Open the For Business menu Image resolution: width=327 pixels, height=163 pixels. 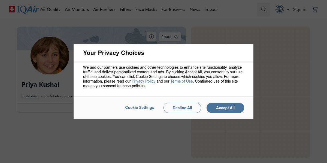click(173, 9)
